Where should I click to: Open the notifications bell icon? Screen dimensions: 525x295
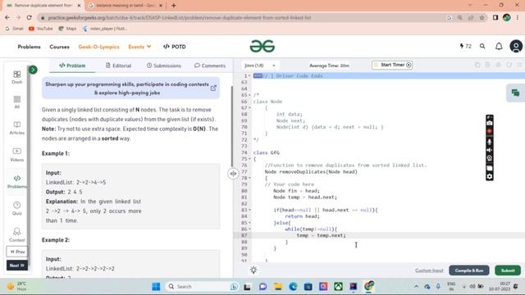(x=499, y=46)
